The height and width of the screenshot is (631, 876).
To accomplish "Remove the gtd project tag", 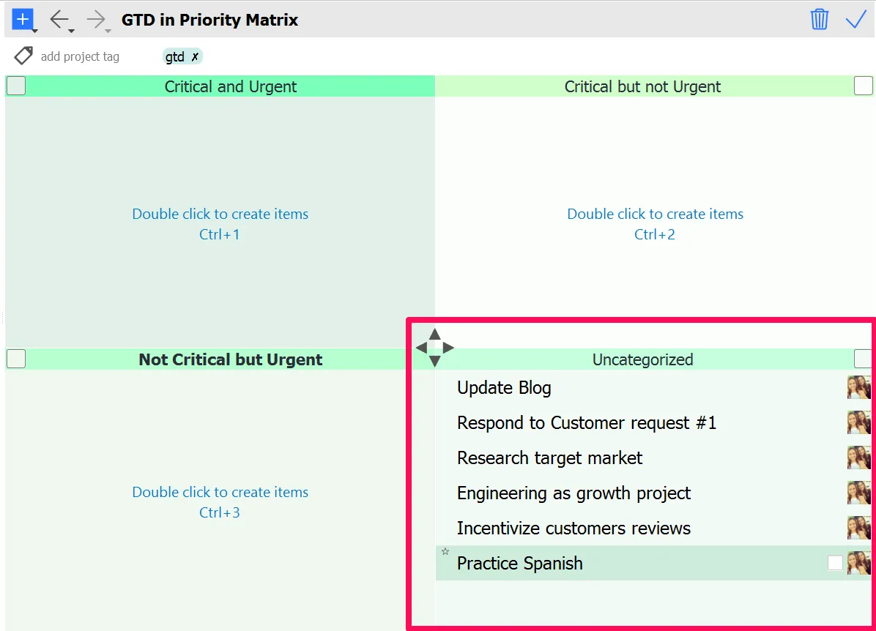I will tap(195, 56).
